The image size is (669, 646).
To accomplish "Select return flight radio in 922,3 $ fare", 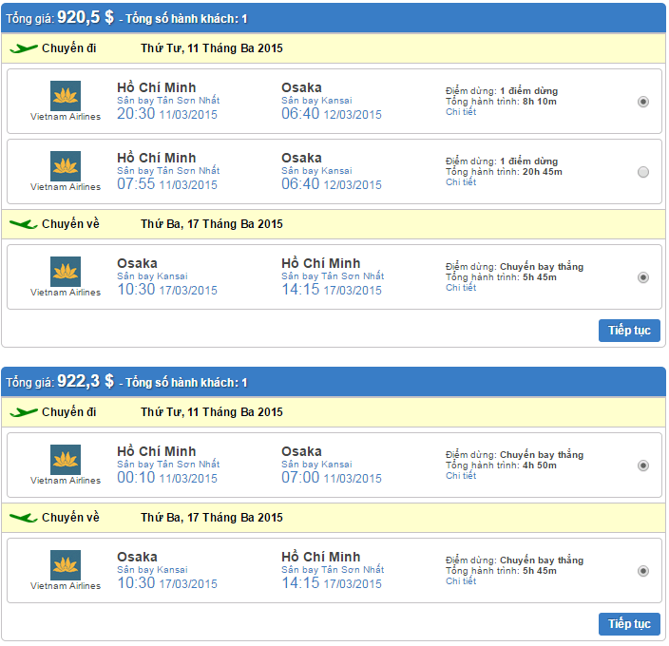I will (x=643, y=571).
